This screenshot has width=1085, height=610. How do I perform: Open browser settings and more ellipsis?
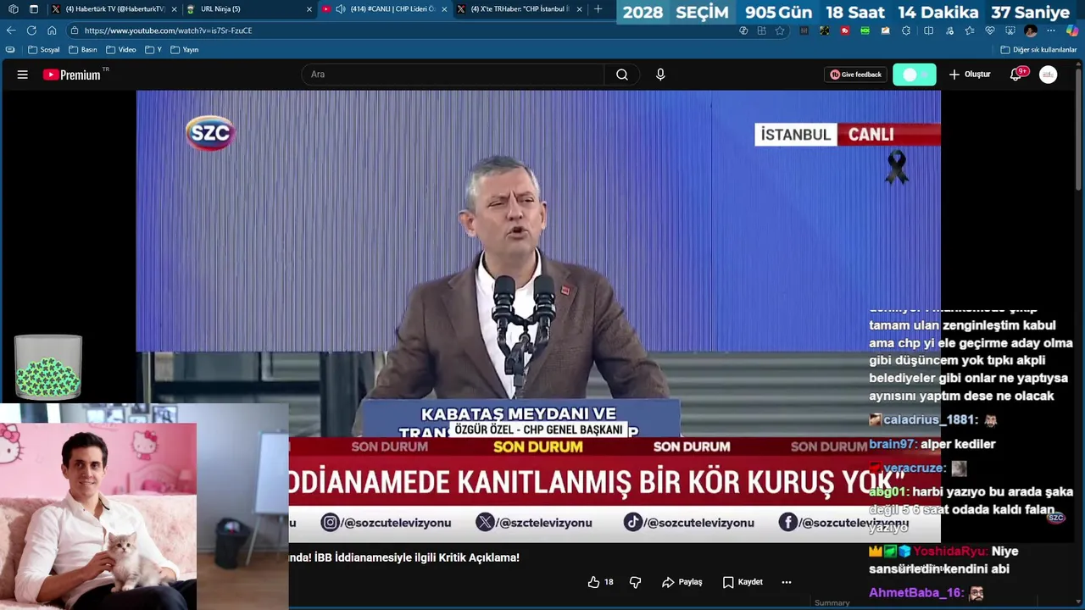pos(1051,30)
